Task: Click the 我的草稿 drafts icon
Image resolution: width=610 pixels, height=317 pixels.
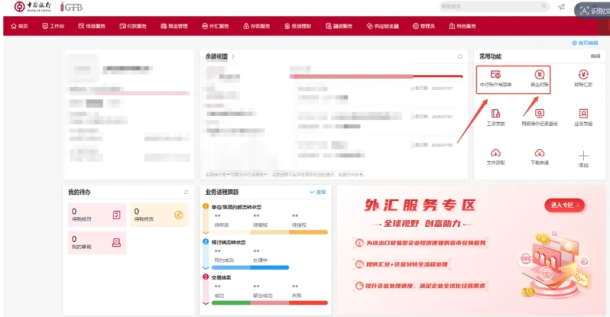Action: tap(116, 243)
